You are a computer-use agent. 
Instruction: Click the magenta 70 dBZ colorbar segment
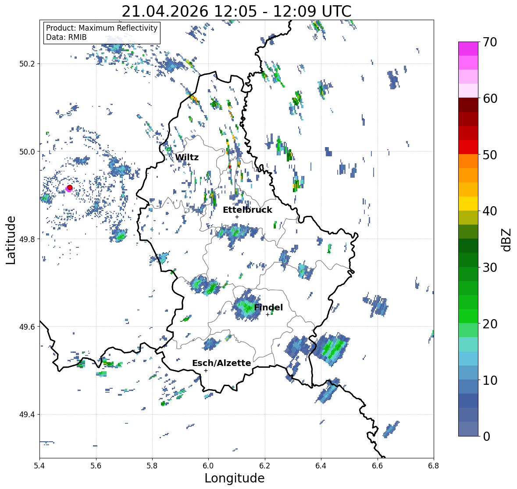468,49
